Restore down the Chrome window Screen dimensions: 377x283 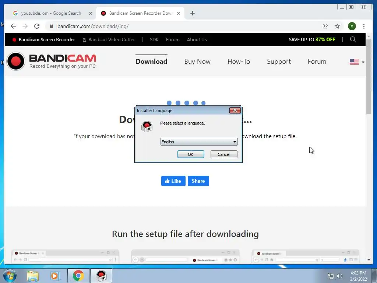351,7
